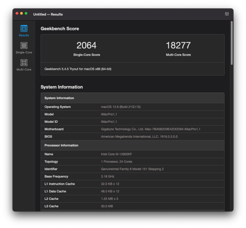Click the Geekbench Score heading

tap(60, 29)
